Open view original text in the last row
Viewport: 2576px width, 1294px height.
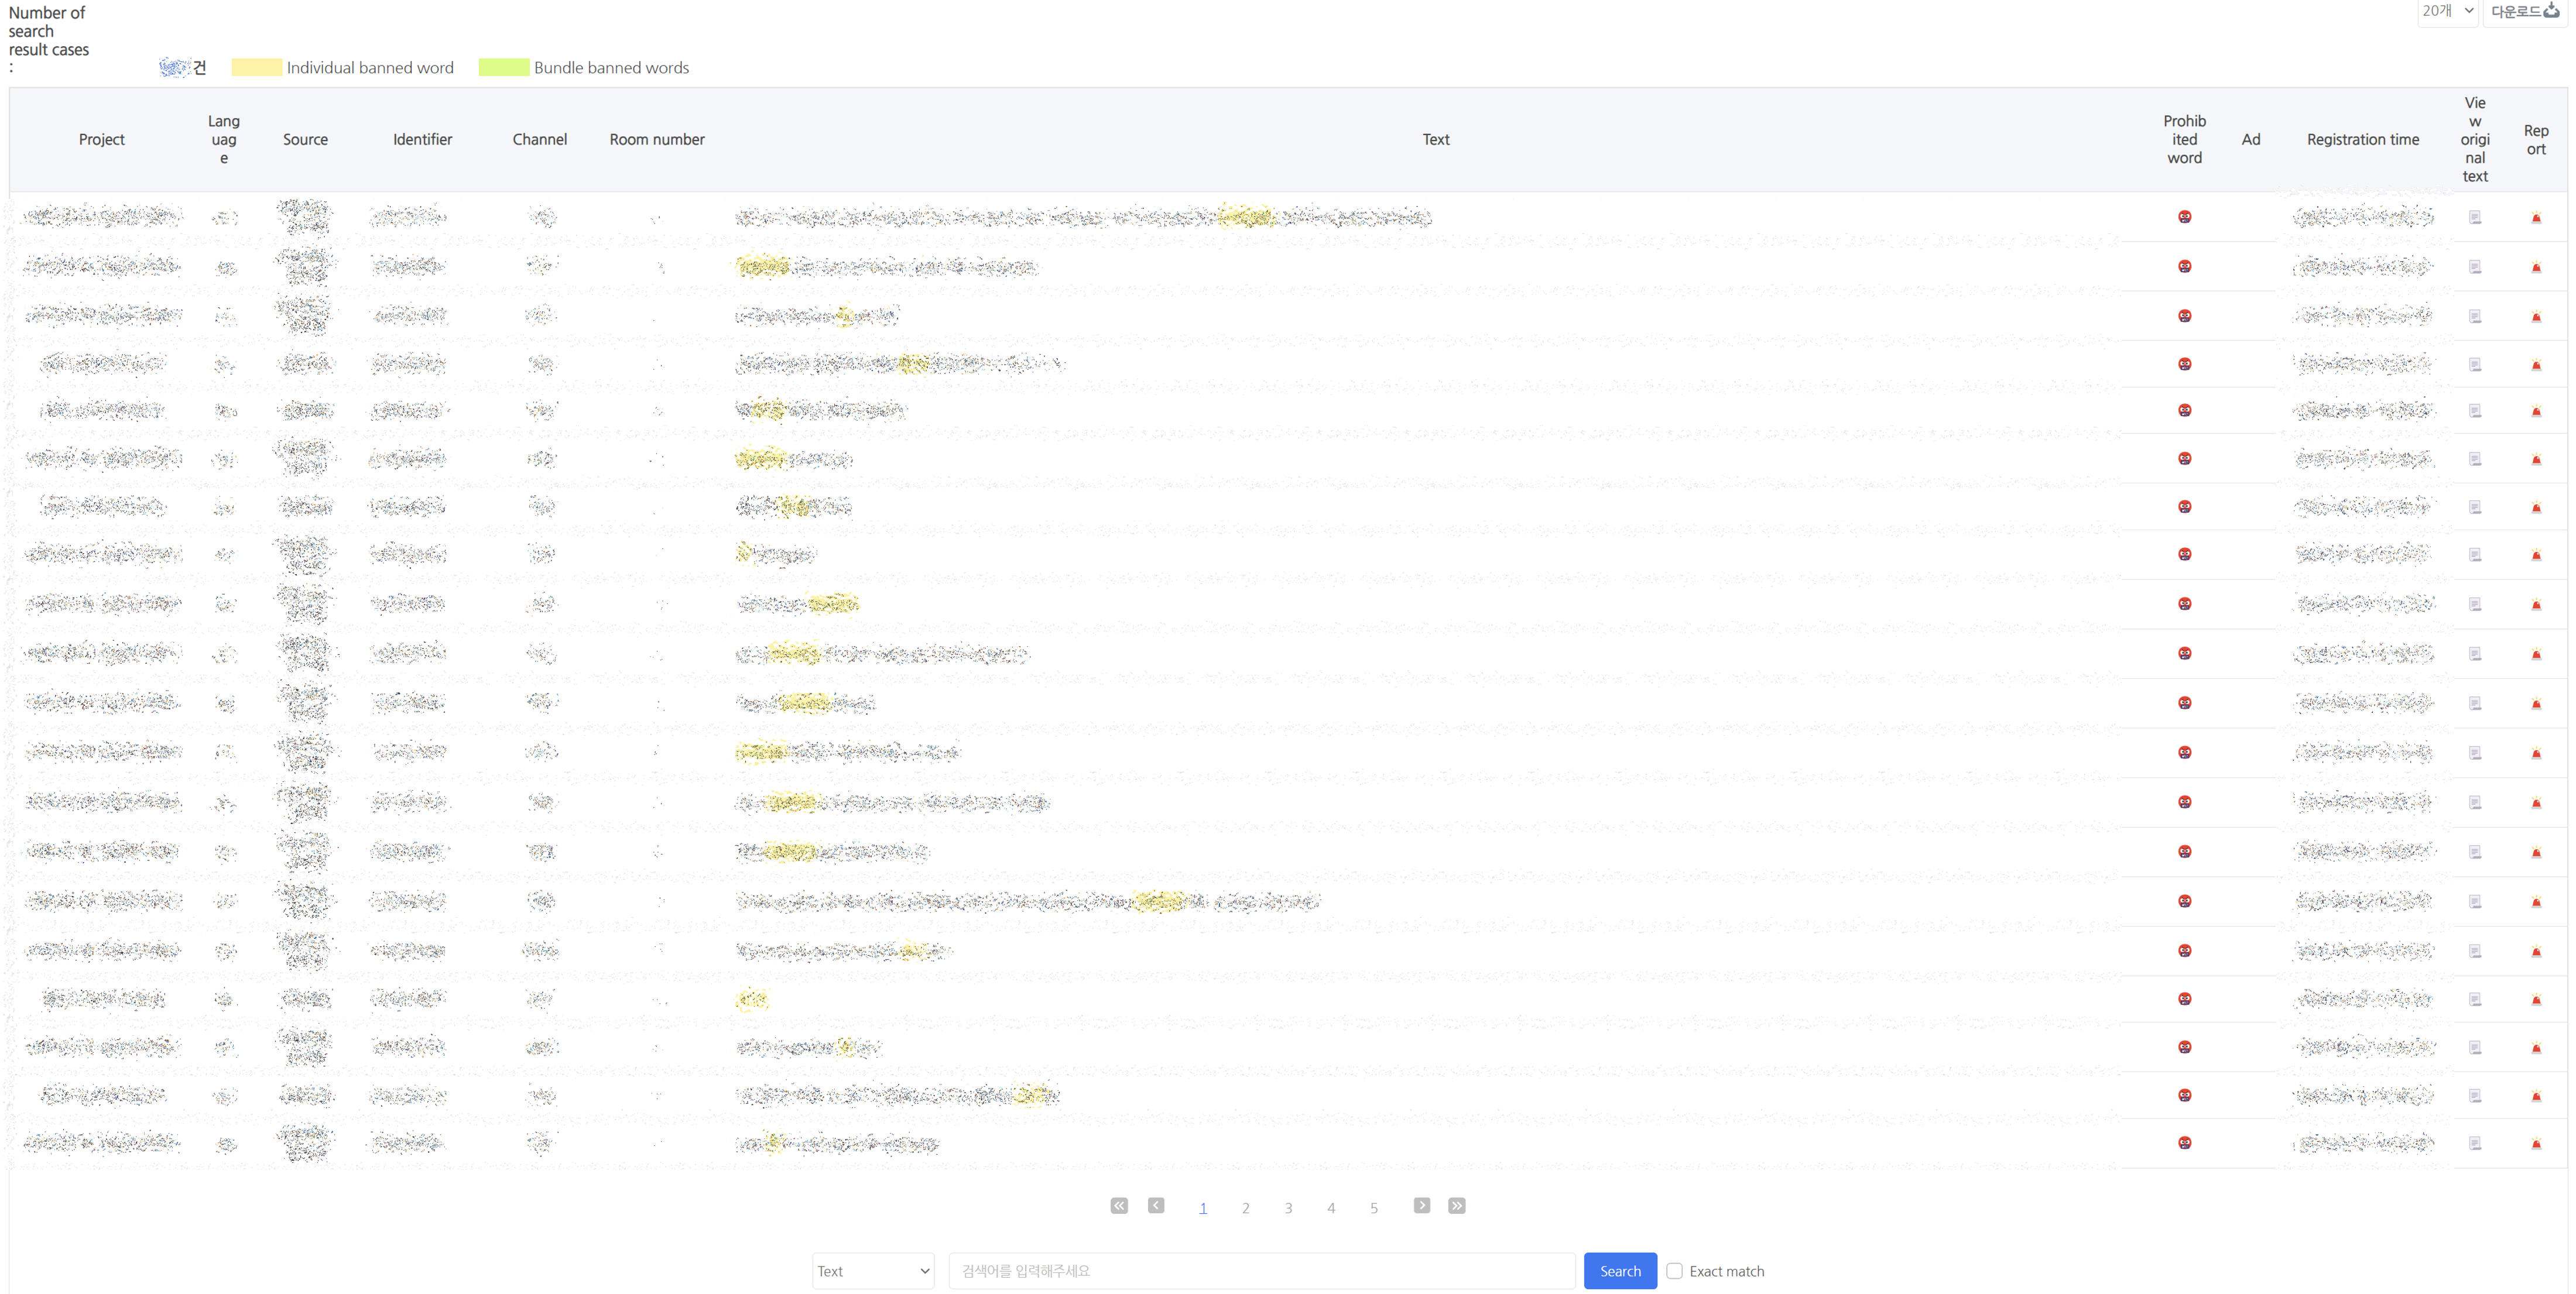(2475, 1143)
